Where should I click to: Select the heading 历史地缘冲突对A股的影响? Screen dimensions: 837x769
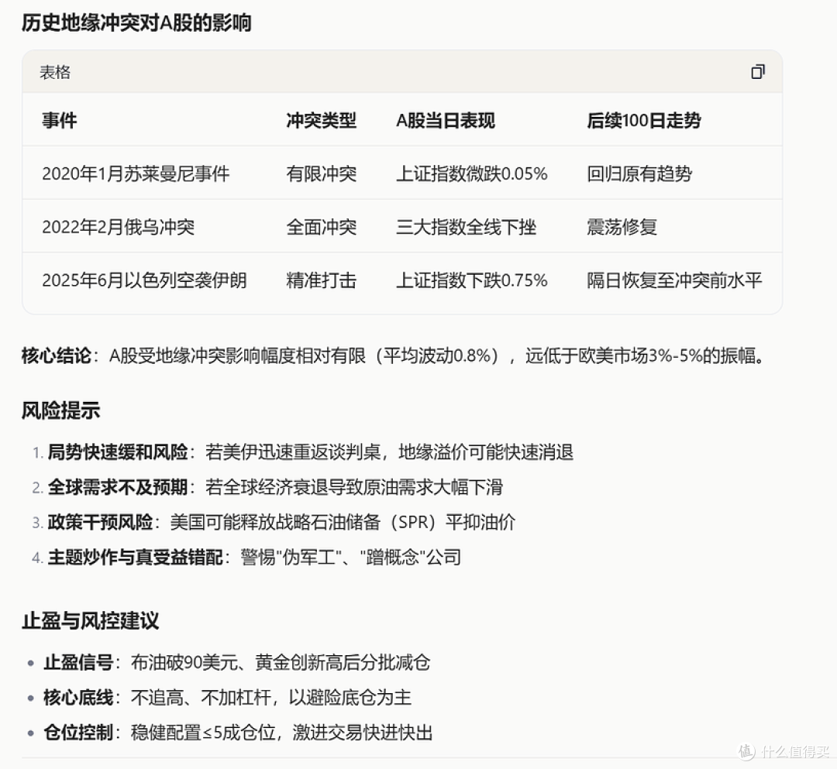[136, 23]
